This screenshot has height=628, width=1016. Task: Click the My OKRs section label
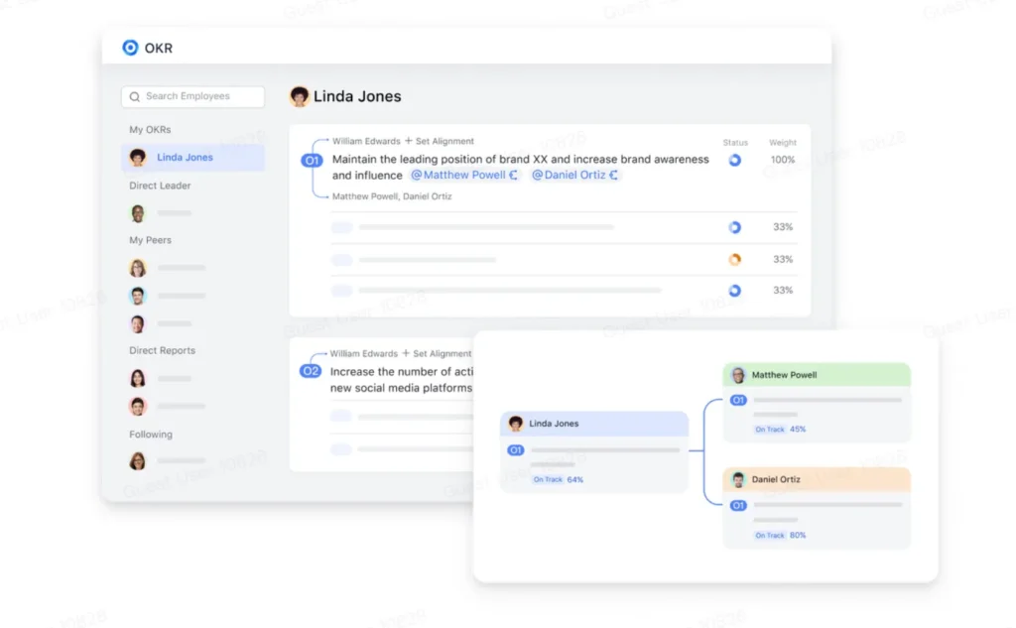pyautogui.click(x=150, y=130)
